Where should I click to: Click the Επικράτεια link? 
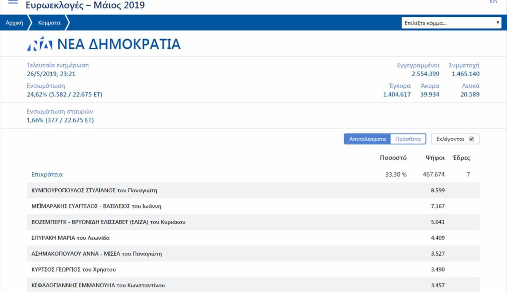(x=47, y=175)
